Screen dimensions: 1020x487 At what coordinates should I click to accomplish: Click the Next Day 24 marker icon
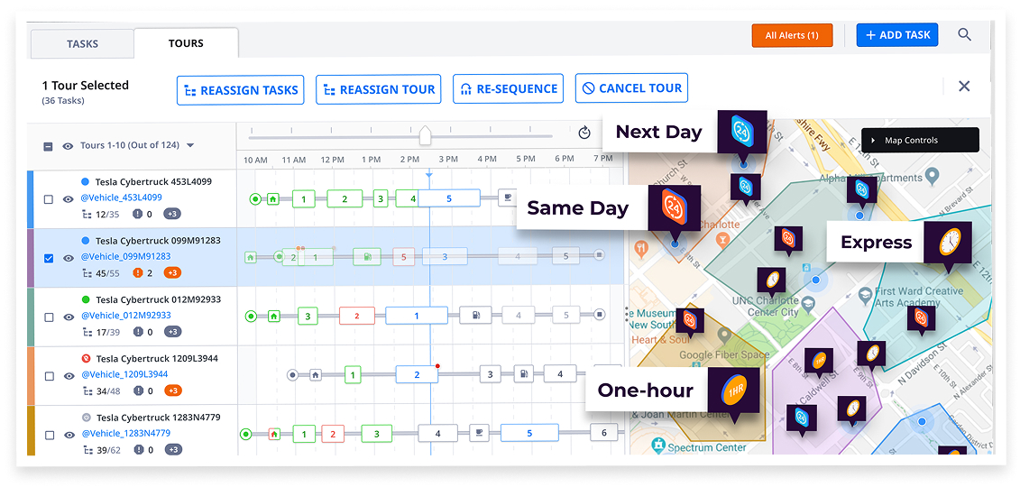tap(742, 133)
